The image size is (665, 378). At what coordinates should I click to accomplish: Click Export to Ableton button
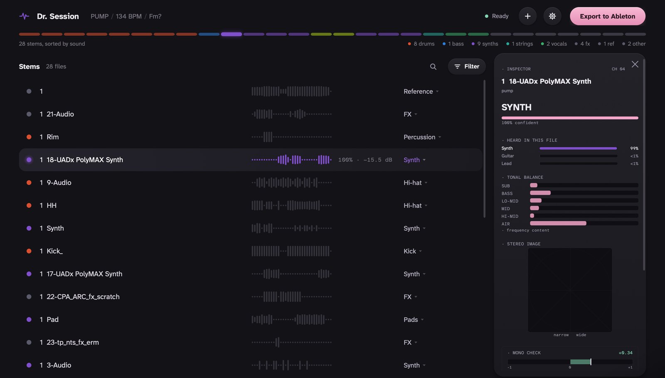click(607, 16)
